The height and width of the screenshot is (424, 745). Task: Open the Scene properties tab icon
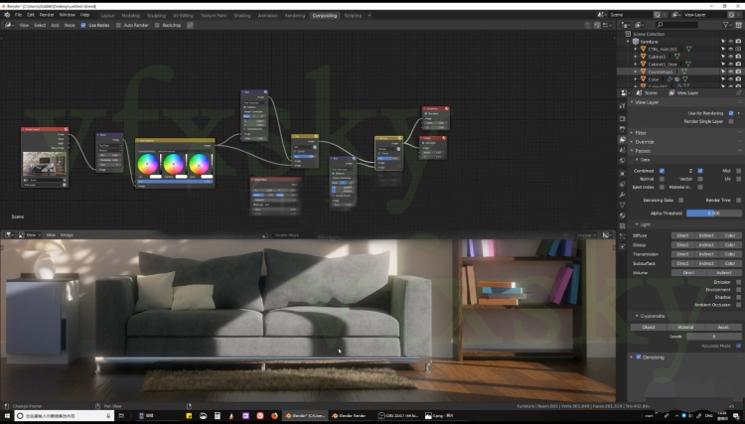623,150
